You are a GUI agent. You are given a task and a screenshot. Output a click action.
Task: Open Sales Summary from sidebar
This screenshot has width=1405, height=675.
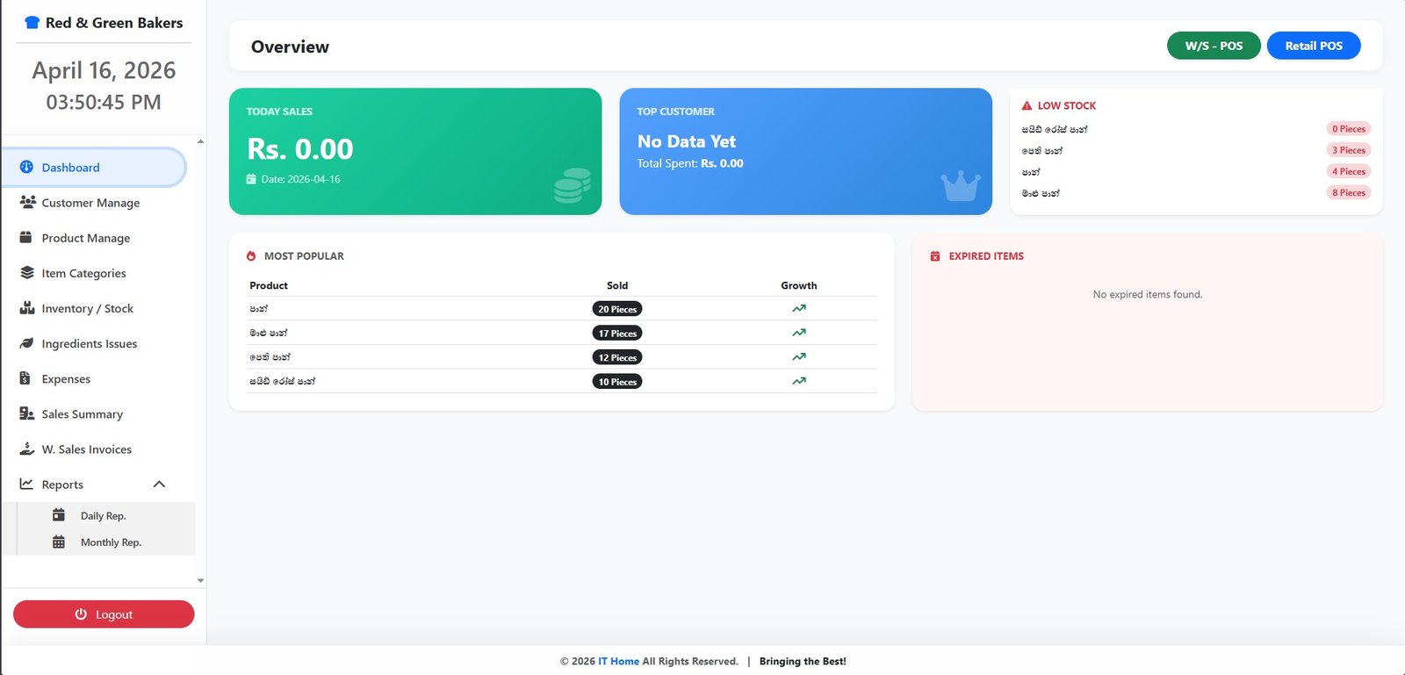point(82,414)
